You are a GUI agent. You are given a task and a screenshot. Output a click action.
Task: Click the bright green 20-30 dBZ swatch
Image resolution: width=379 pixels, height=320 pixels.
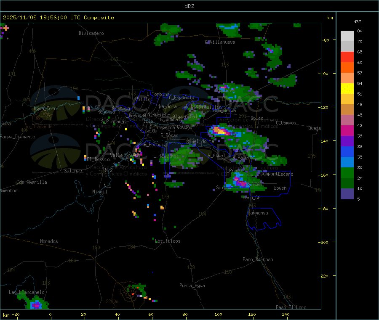coord(347,172)
